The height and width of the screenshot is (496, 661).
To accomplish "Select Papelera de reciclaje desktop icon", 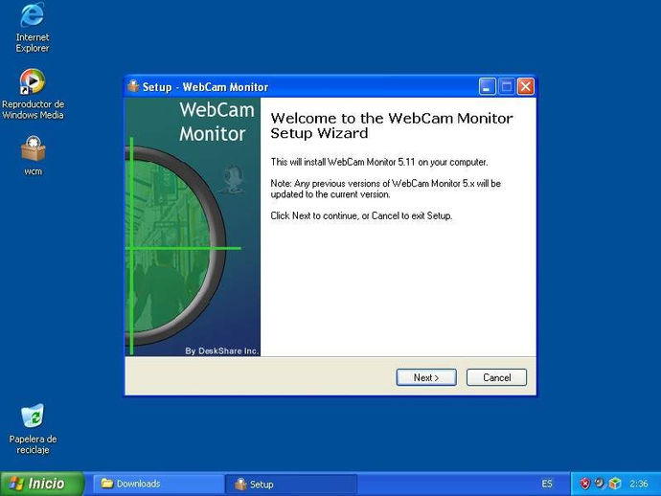I will click(33, 429).
